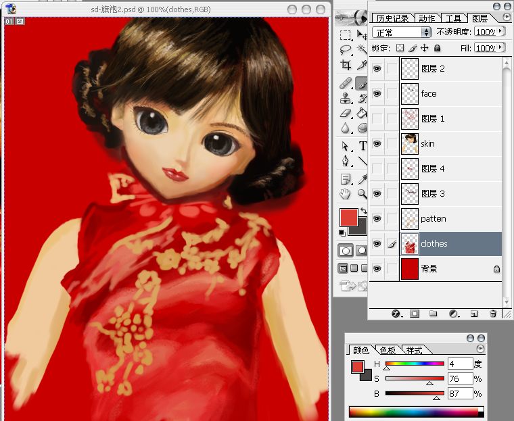Viewport: 514px width, 421px height.
Task: Select the Clone Stamp tool
Action: pyautogui.click(x=345, y=98)
